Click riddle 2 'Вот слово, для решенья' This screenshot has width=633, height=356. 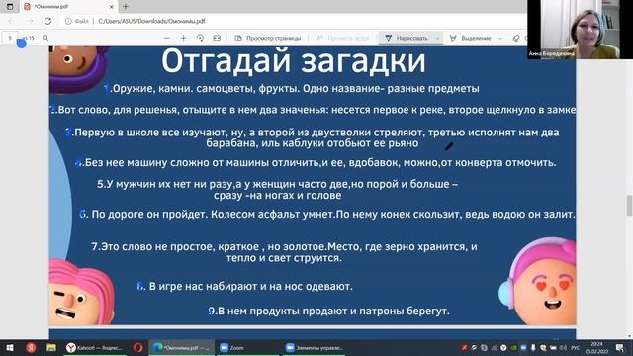(x=314, y=110)
